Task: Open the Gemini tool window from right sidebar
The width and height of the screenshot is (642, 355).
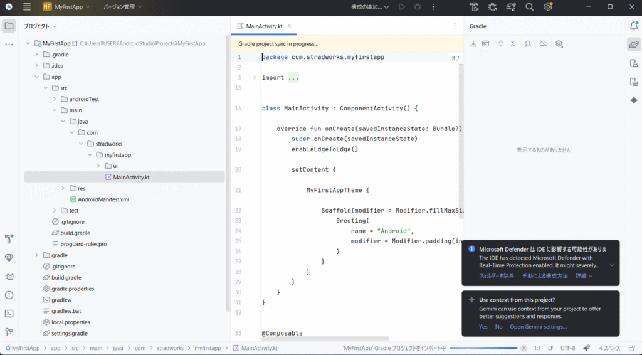Action: point(634,100)
